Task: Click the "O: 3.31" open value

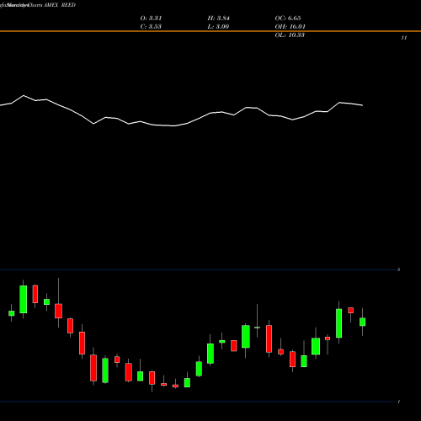Action: tap(151, 19)
